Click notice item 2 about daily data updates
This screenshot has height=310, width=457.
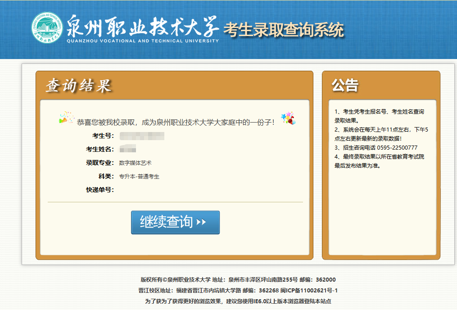tap(381, 134)
